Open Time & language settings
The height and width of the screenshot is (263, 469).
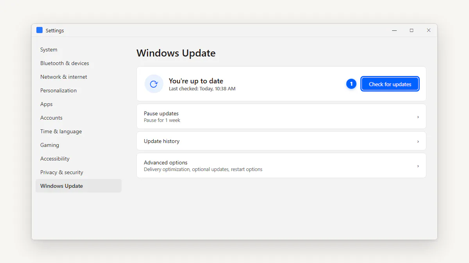click(79, 131)
